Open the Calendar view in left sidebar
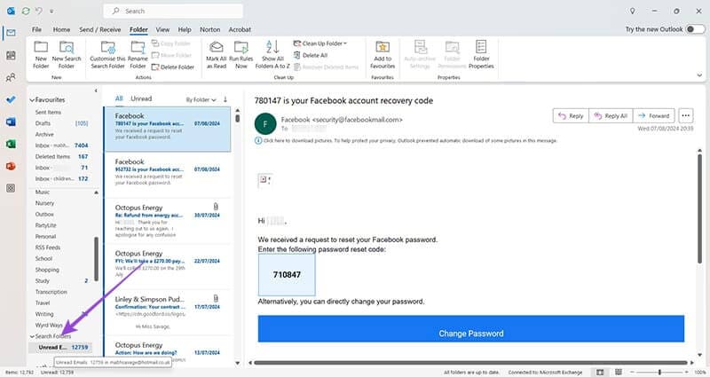The image size is (710, 377). click(x=11, y=55)
